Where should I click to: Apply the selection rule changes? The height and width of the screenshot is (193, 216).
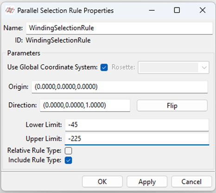pyautogui.click(x=147, y=181)
